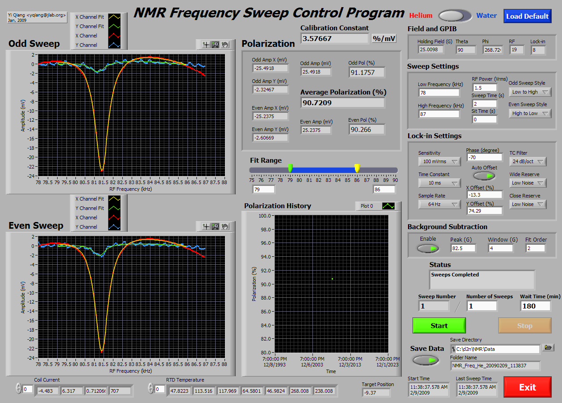
Task: Click High Frequency (kHz) input field
Action: pyautogui.click(x=439, y=114)
